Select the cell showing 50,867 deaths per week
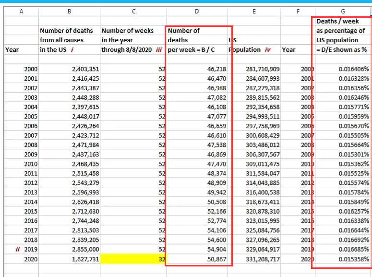The image size is (372, 277). coord(197,259)
